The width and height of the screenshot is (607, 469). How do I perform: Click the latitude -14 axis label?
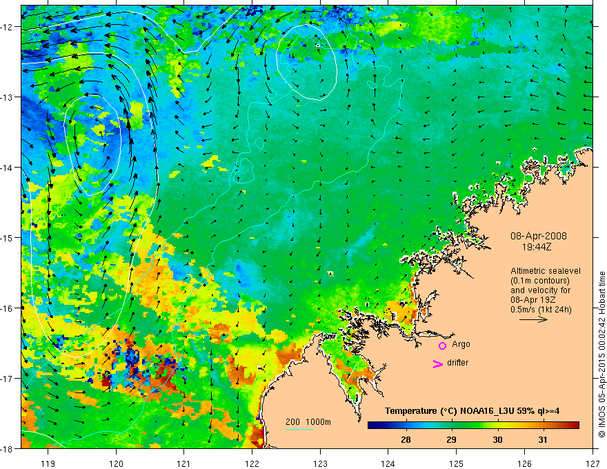(7, 168)
